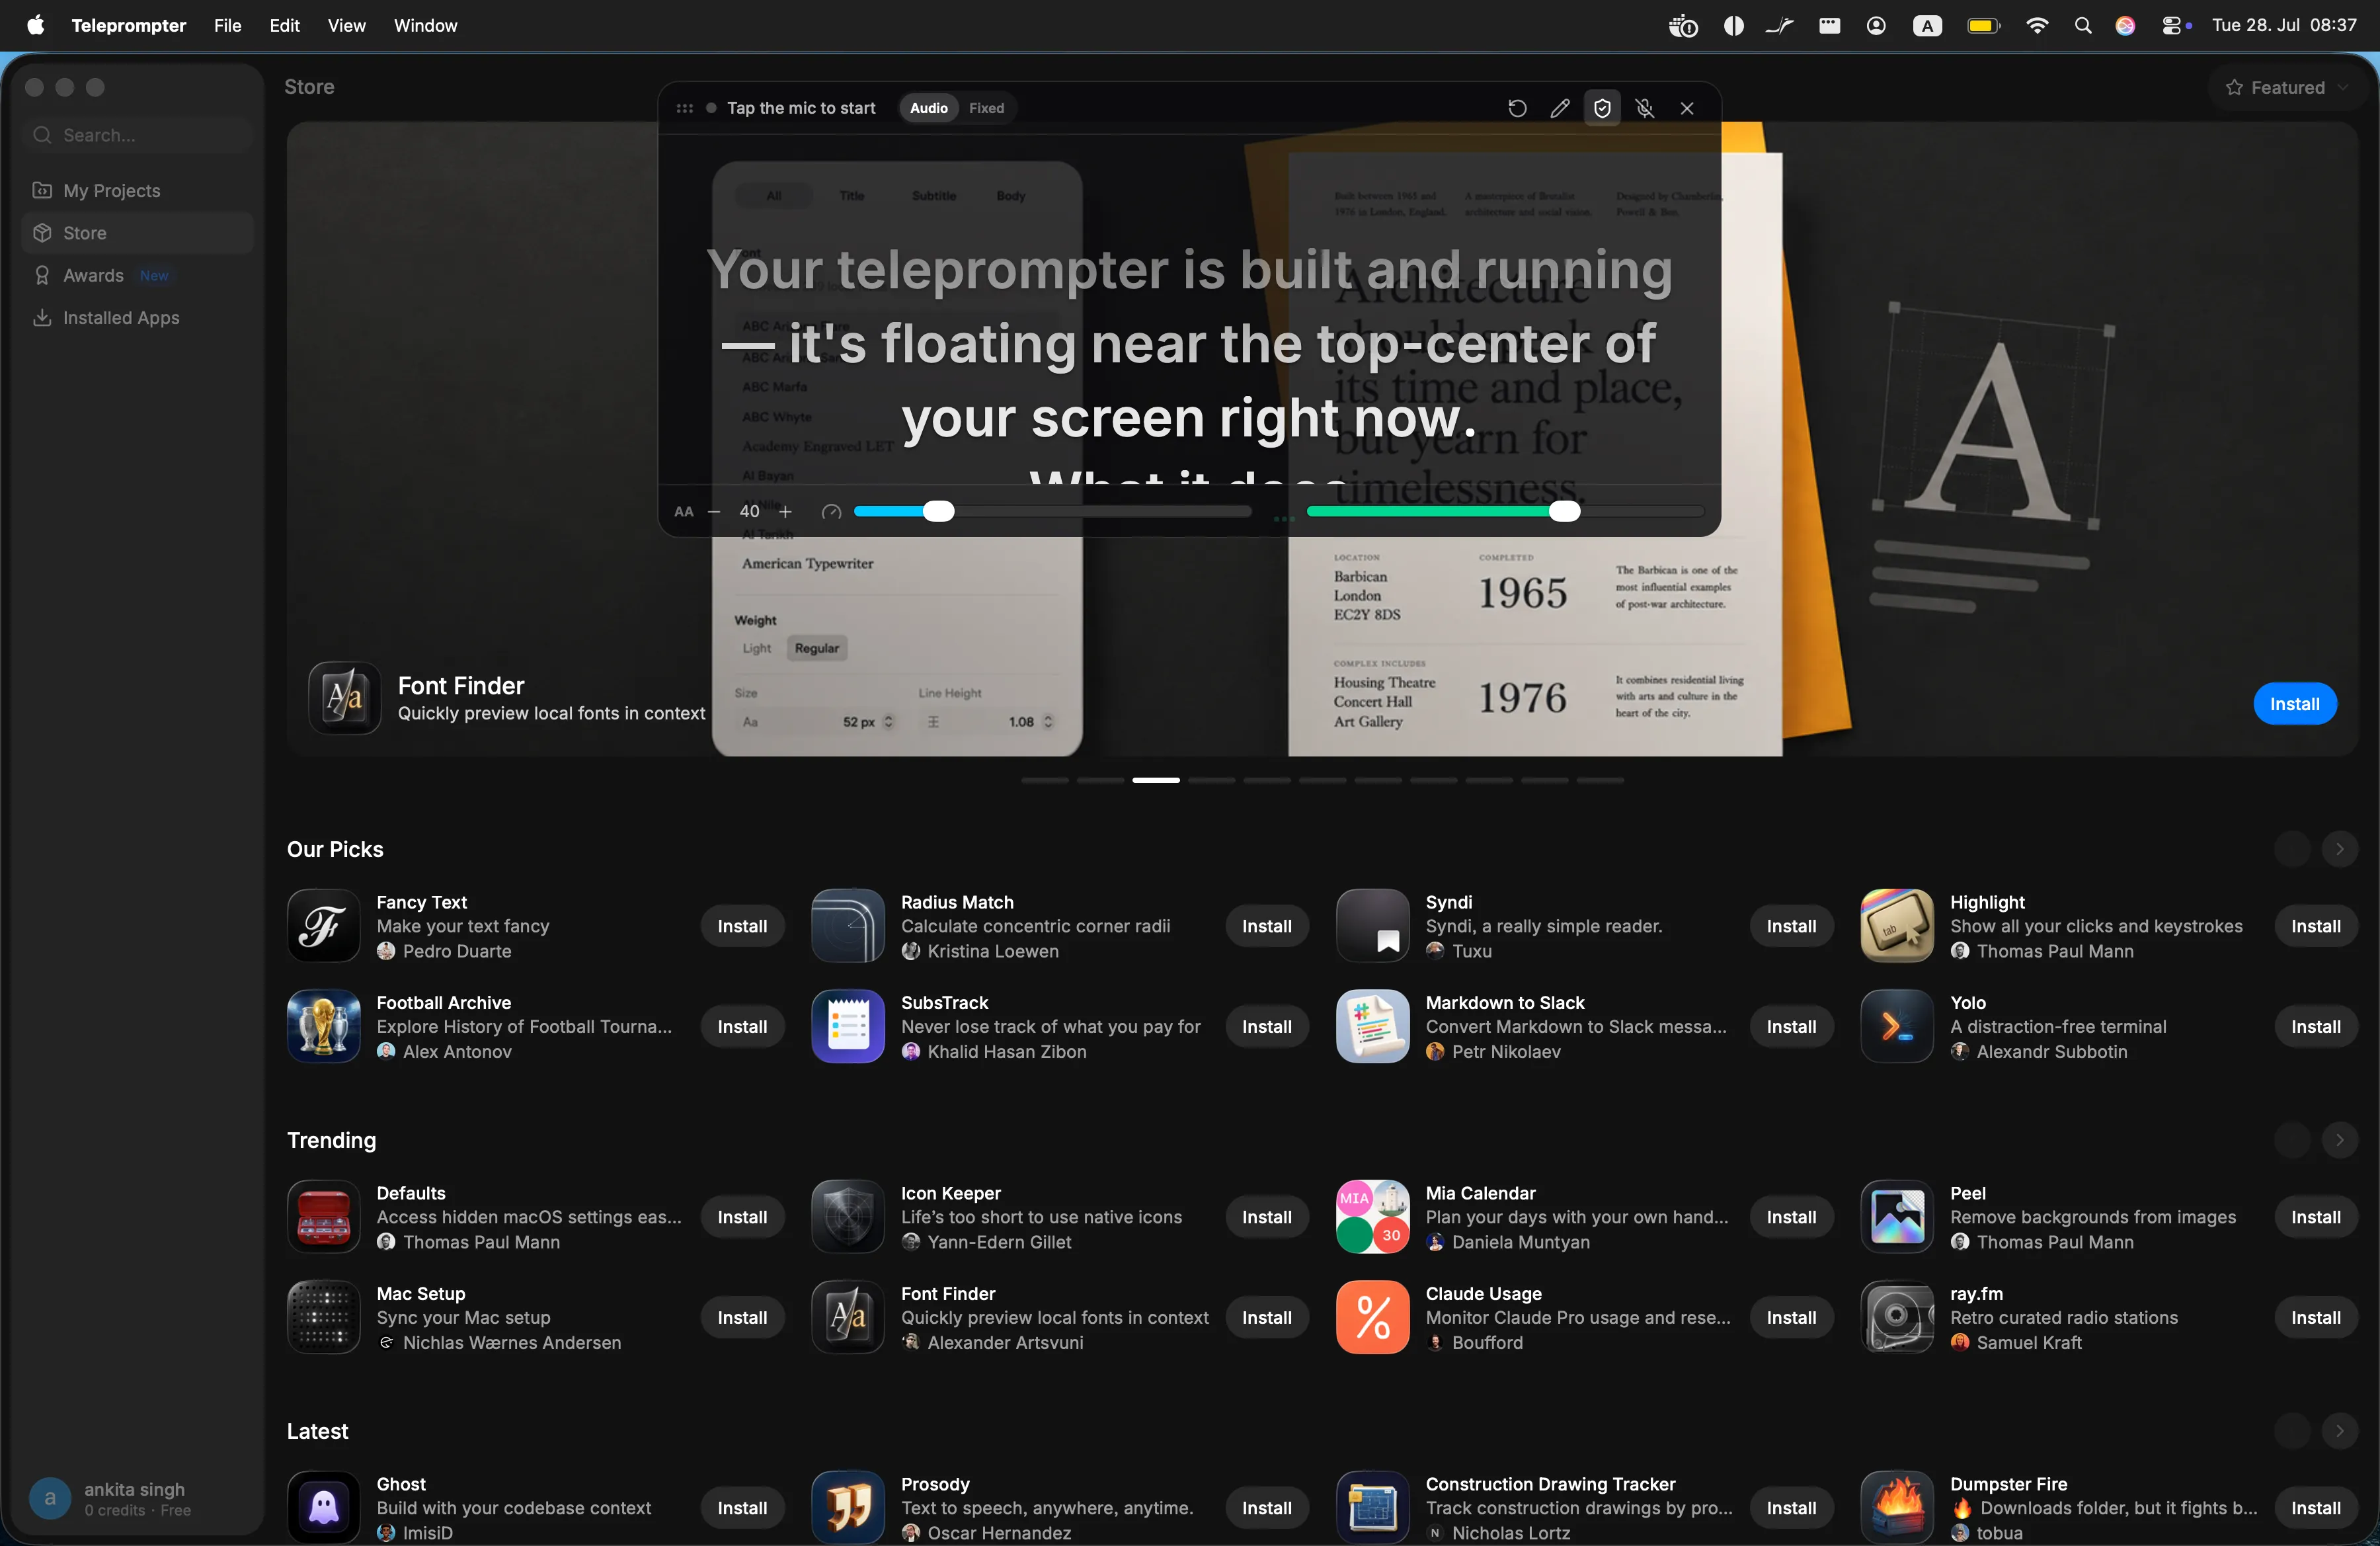This screenshot has width=2380, height=1546.
Task: Select the active carousel page indicator
Action: click(1156, 780)
